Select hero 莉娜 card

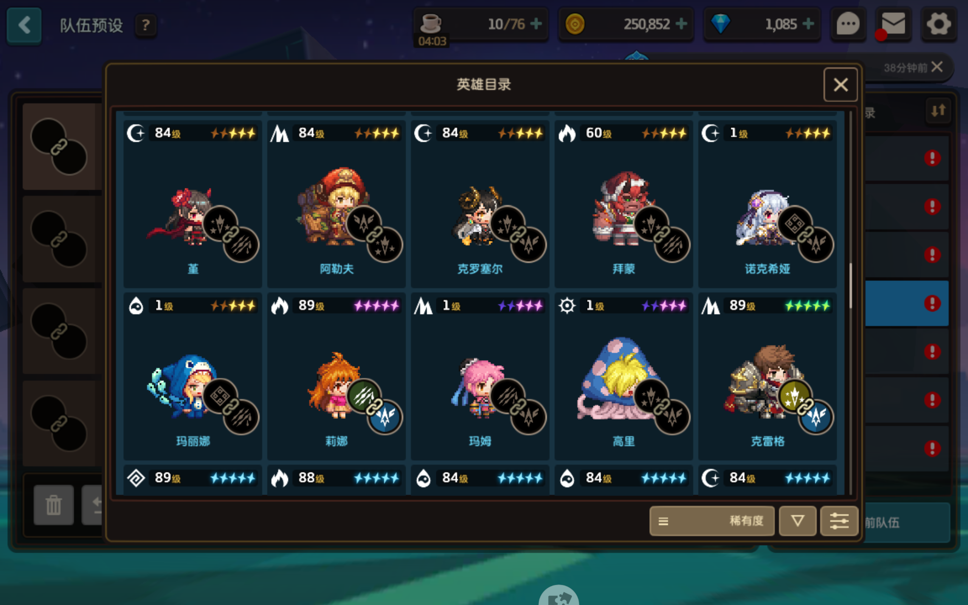click(336, 376)
